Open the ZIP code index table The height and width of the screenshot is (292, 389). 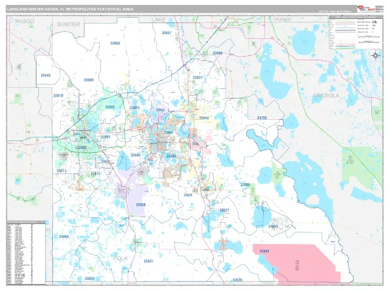(26, 252)
